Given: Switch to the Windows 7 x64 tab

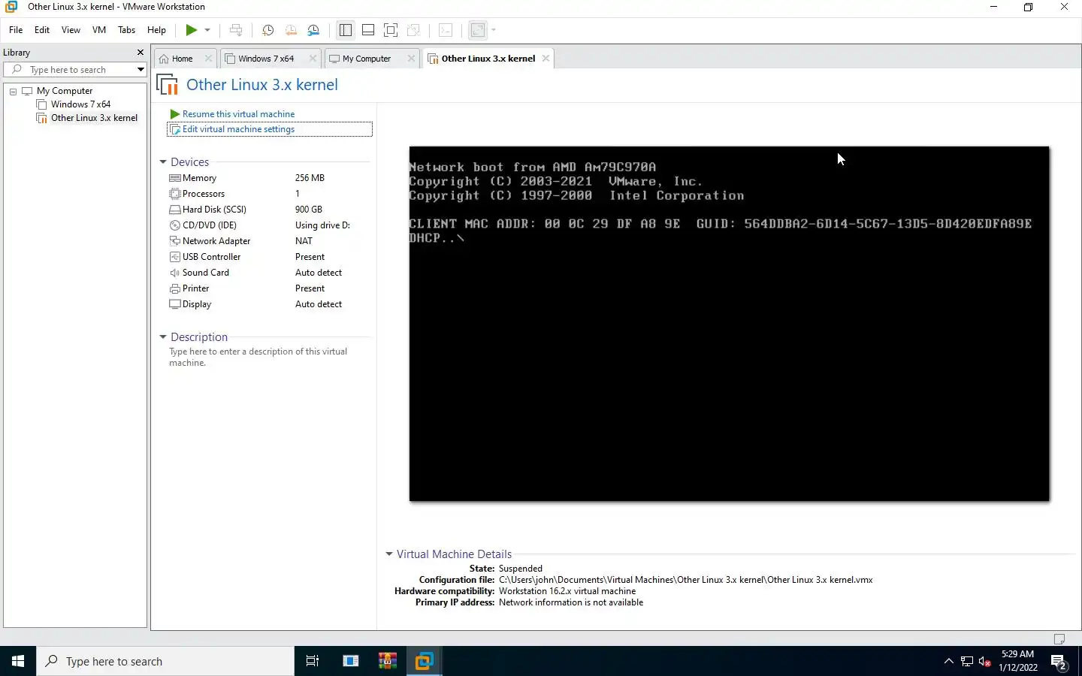Looking at the screenshot, I should tap(266, 59).
